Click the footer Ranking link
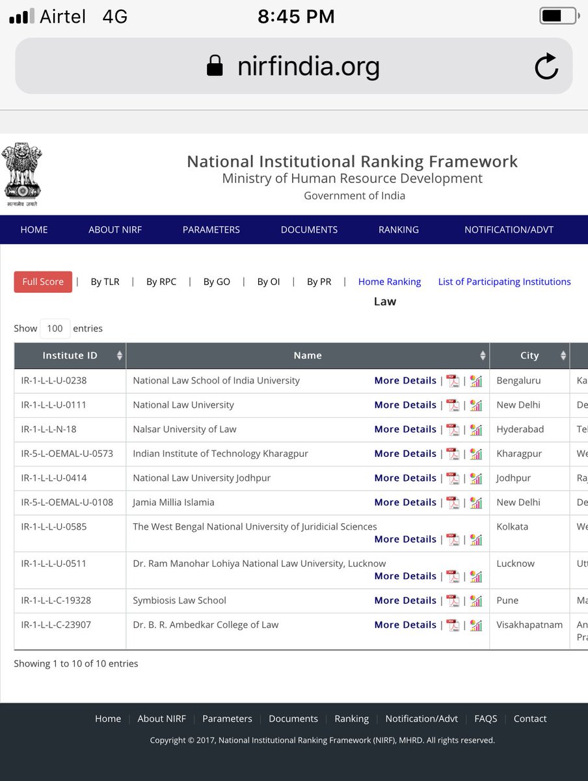 click(x=352, y=719)
